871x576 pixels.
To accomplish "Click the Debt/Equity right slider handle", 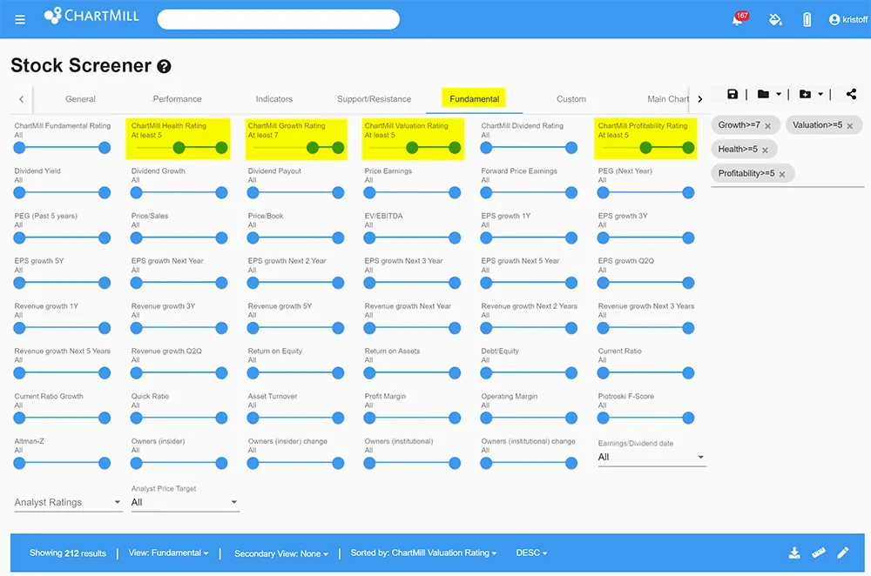I will (571, 373).
